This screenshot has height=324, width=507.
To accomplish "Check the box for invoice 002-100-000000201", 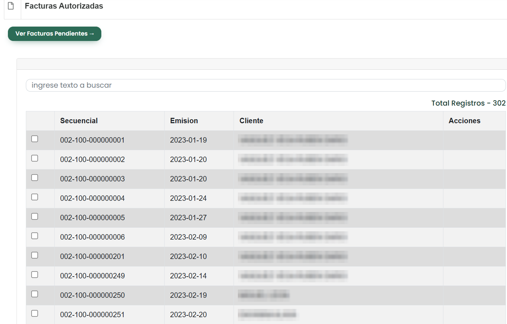I will pyautogui.click(x=35, y=255).
